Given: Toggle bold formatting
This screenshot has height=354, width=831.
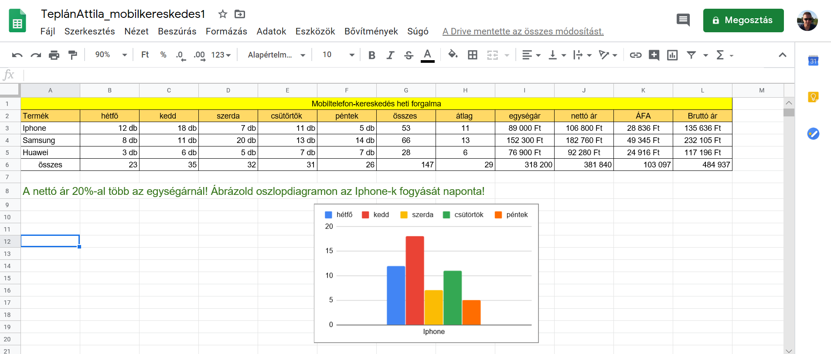Looking at the screenshot, I should [371, 55].
